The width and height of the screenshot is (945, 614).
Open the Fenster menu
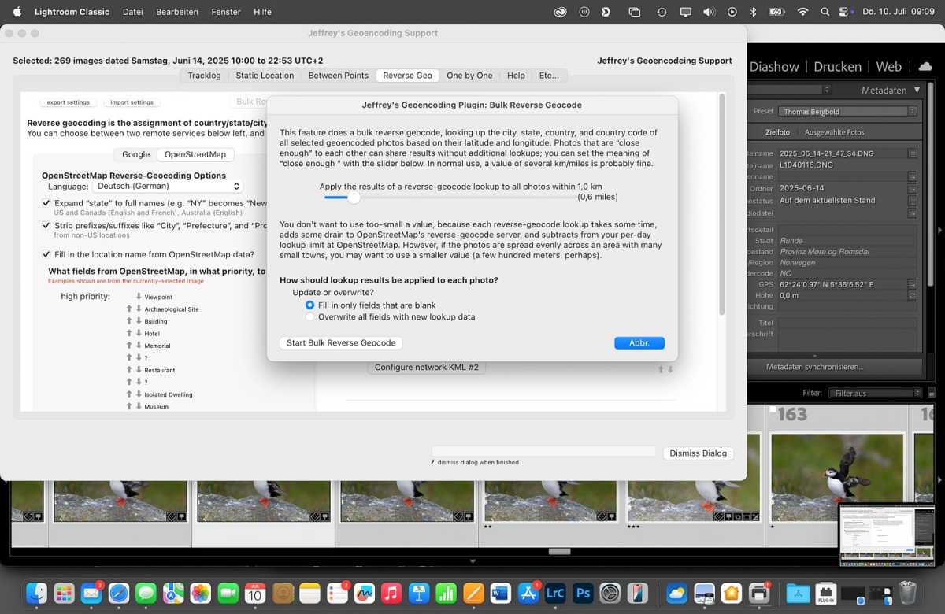[226, 12]
